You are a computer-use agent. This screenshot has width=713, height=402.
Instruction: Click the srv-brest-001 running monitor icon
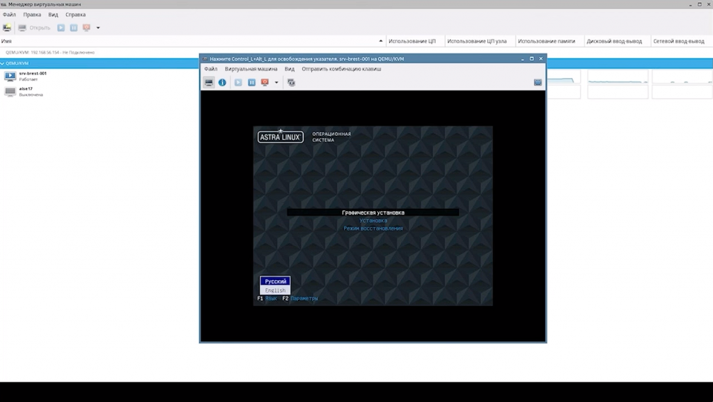point(10,76)
